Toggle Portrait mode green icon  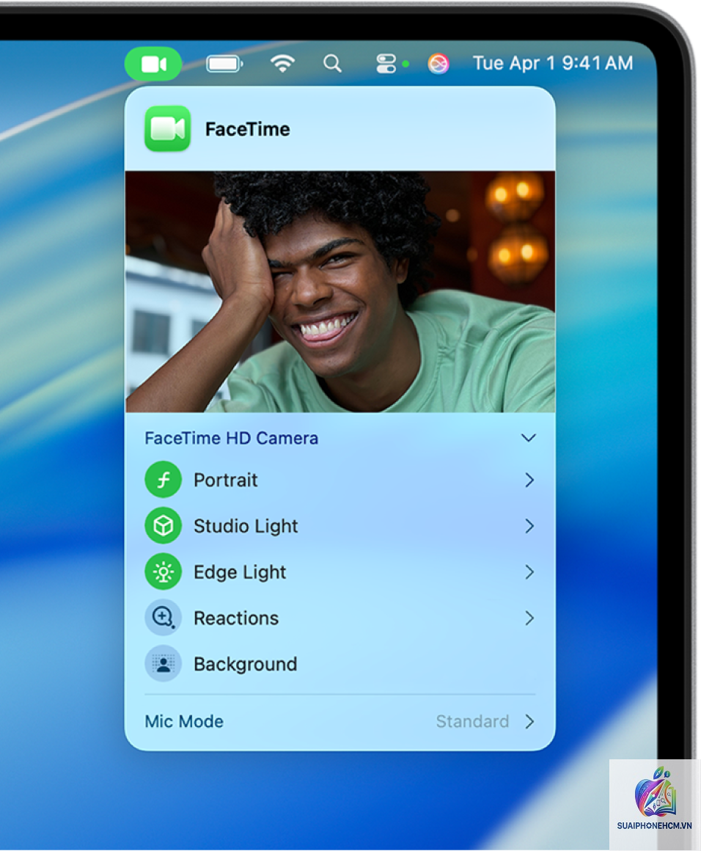coord(163,480)
